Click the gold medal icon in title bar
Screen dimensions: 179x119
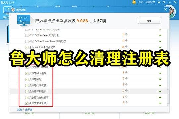click(134, 2)
